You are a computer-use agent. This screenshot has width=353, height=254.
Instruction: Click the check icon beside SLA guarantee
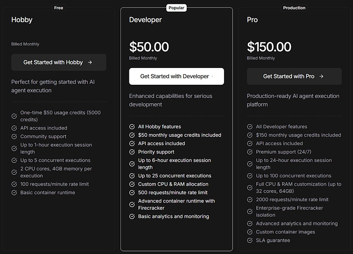point(250,240)
